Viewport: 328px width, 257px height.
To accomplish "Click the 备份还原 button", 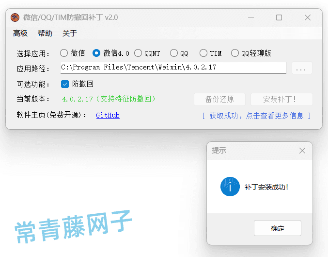I will click(219, 99).
